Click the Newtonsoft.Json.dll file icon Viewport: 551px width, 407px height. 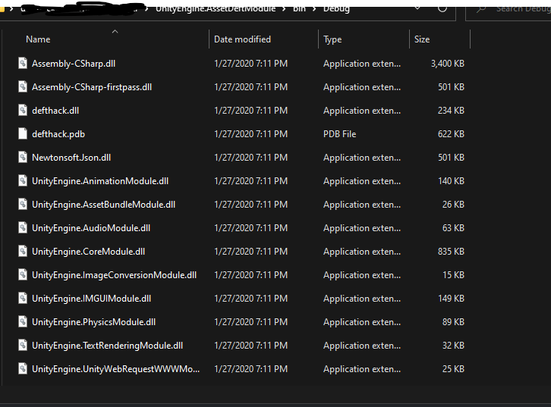(23, 157)
